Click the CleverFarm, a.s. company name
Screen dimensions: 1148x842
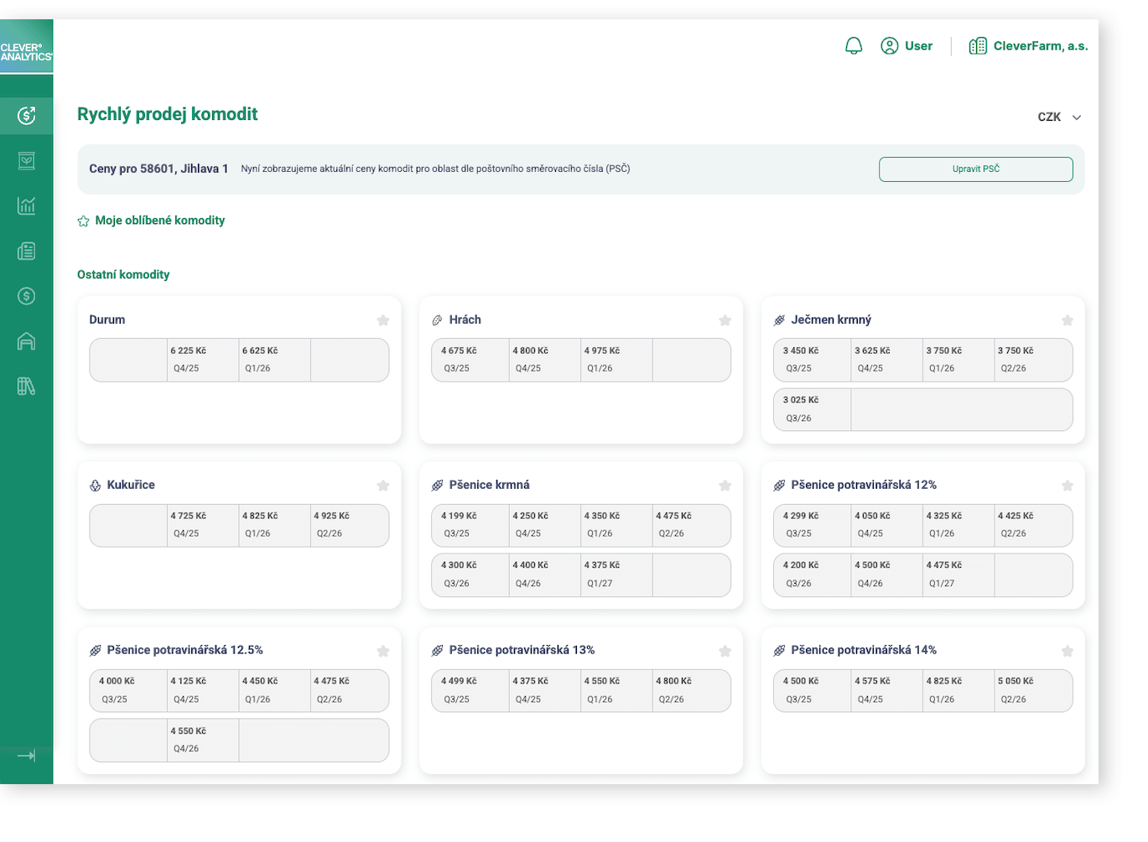click(1041, 46)
